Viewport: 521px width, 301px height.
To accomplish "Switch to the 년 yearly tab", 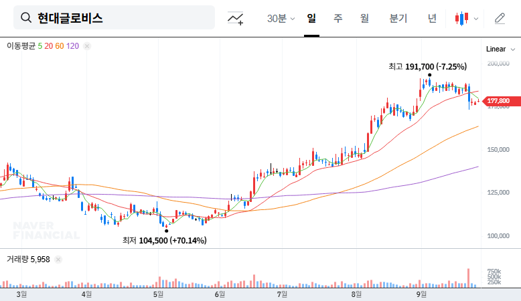I will pos(432,18).
